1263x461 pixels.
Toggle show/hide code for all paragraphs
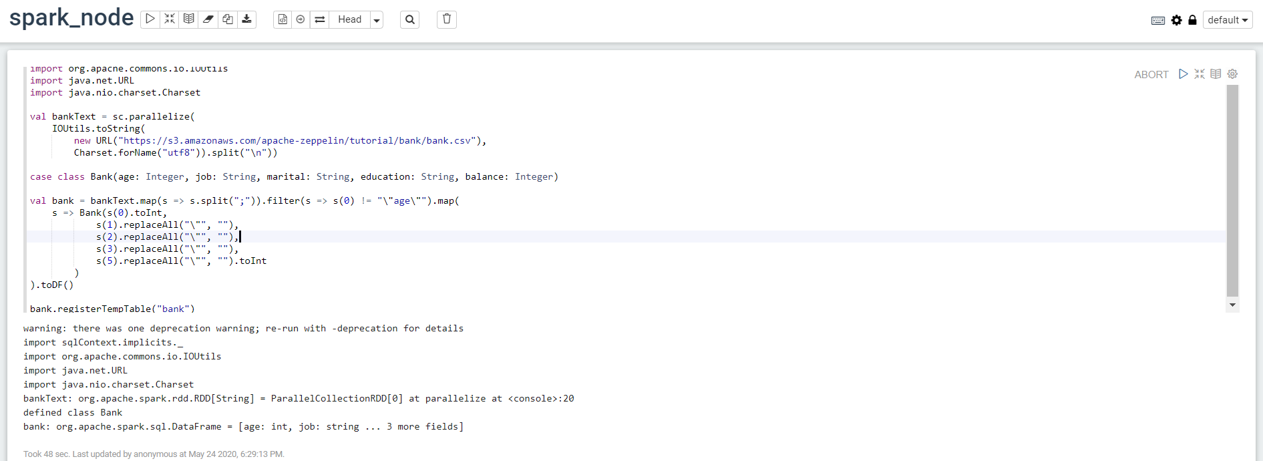(x=170, y=19)
